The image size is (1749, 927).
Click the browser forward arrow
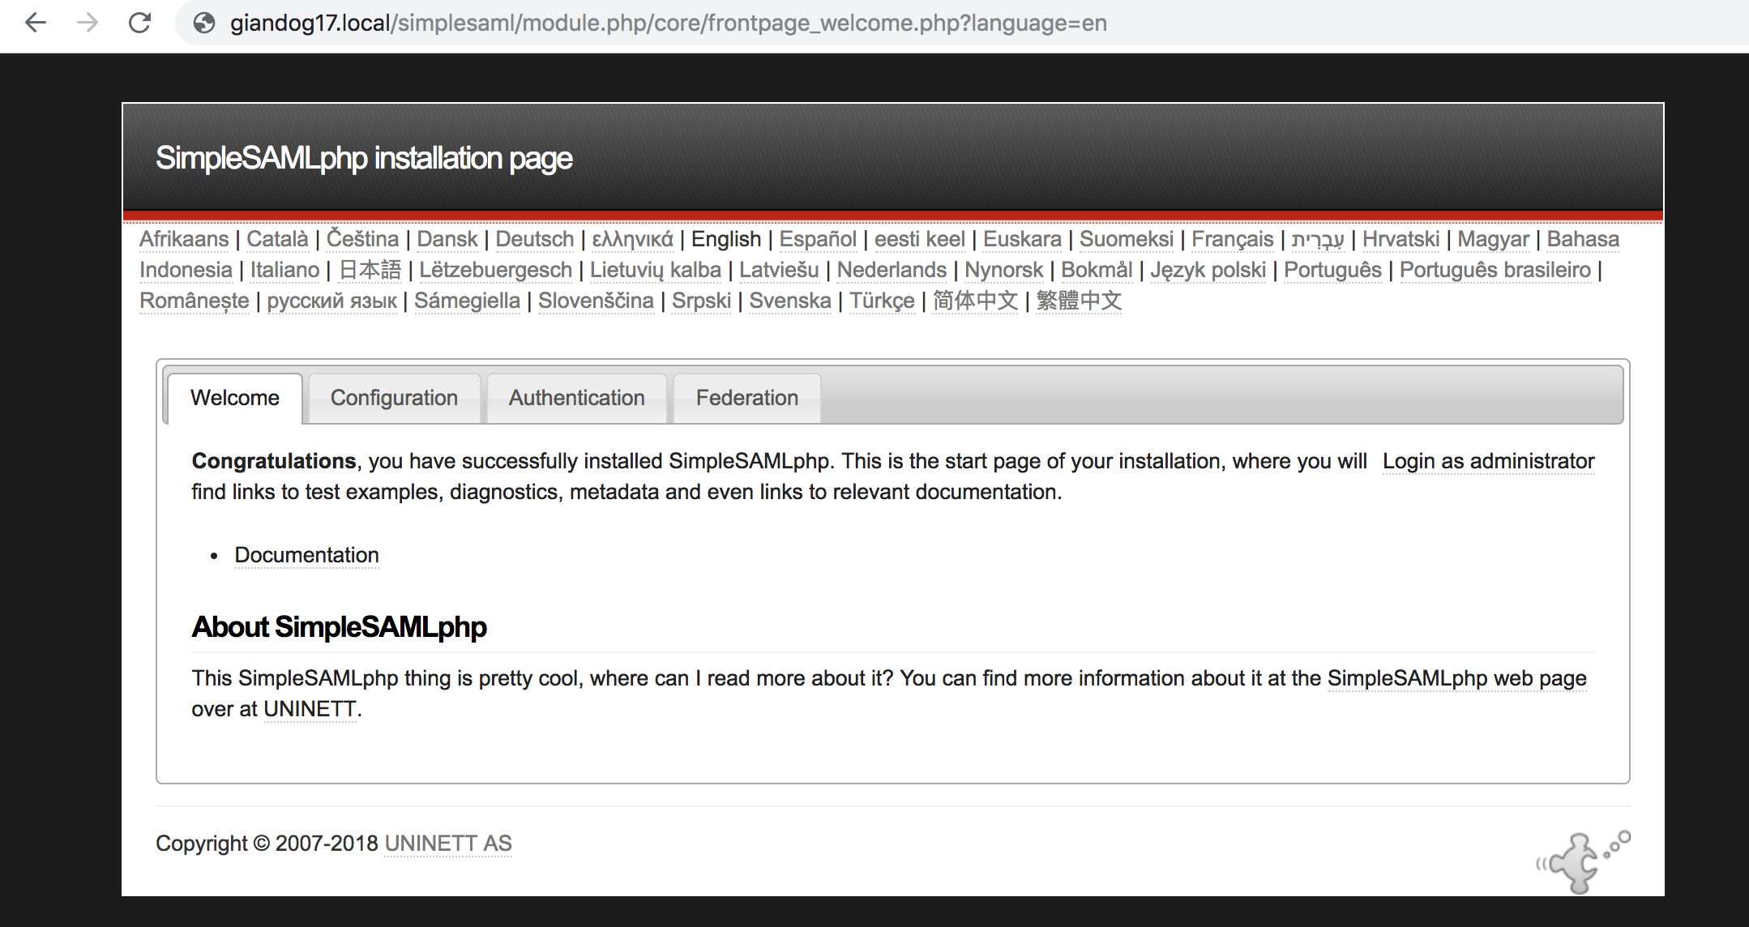pos(87,24)
